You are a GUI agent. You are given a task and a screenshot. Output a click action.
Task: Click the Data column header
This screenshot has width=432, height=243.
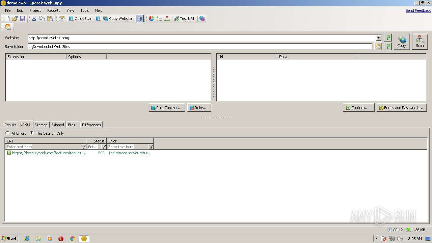pos(318,57)
